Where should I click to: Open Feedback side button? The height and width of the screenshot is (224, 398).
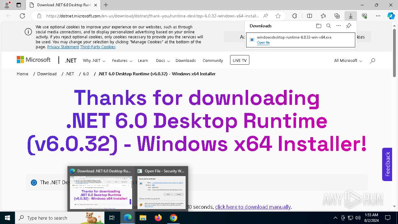click(x=387, y=164)
